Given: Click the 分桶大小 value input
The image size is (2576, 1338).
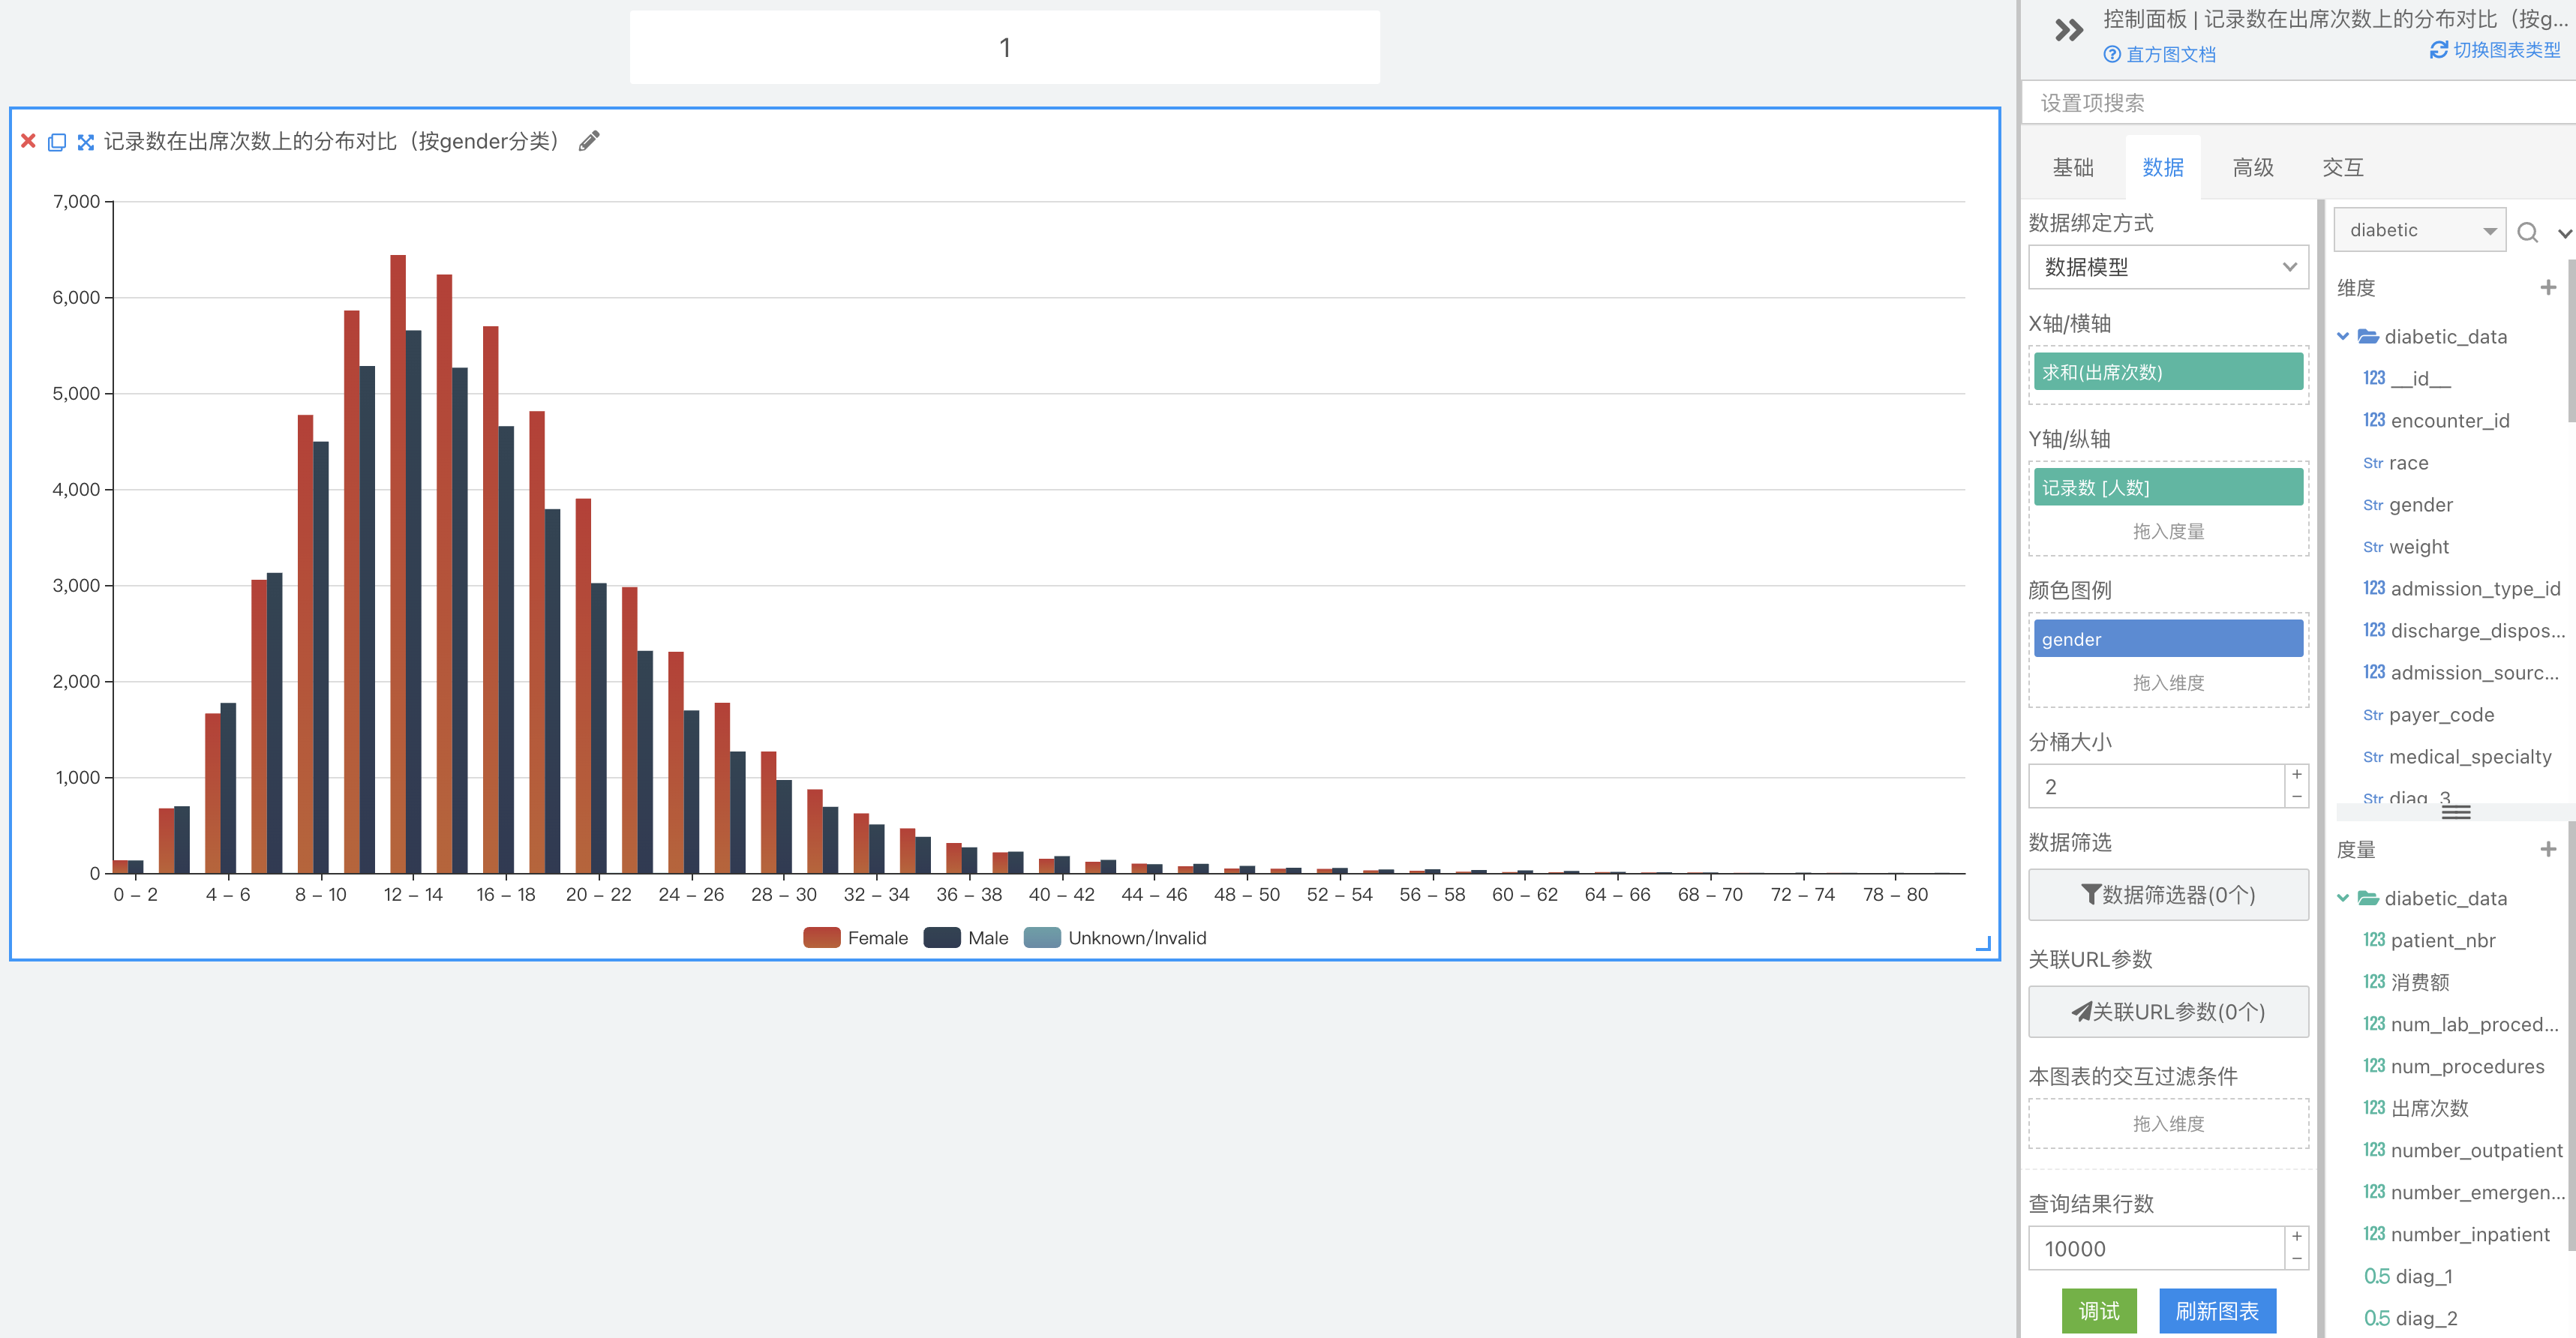Looking at the screenshot, I should tap(2156, 786).
